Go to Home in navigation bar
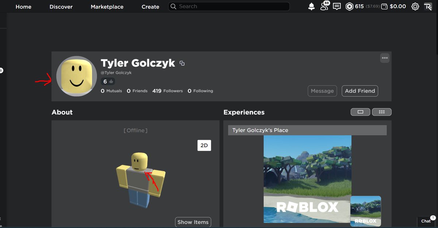438x228 pixels. pyautogui.click(x=23, y=7)
